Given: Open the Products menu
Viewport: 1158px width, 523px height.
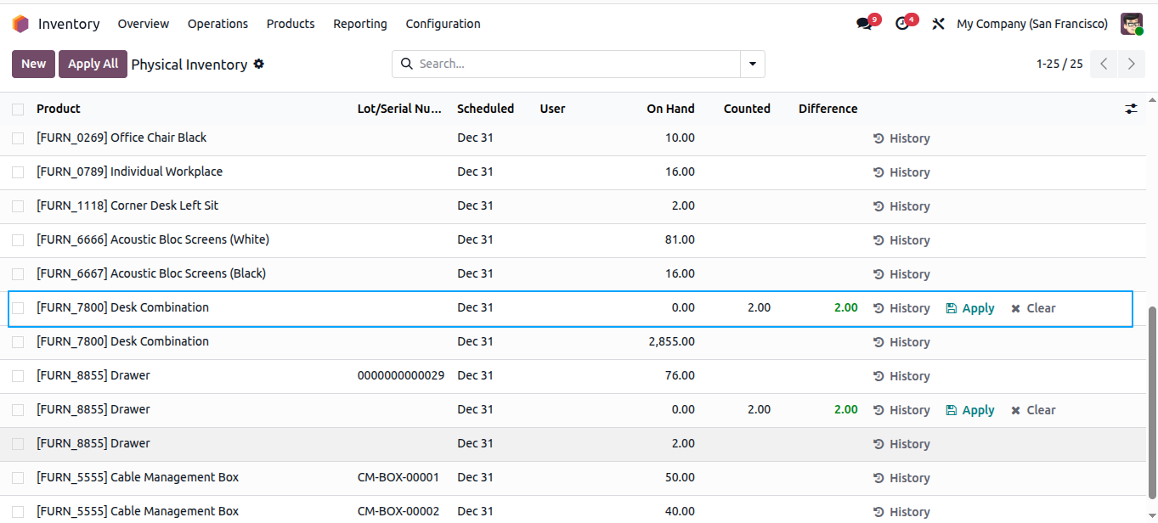Looking at the screenshot, I should tap(291, 24).
